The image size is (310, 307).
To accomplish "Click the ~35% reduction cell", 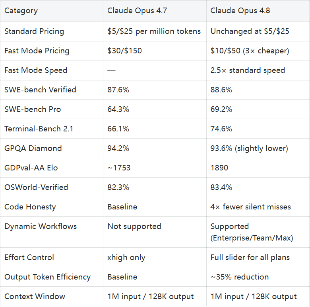I will pyautogui.click(x=240, y=277).
